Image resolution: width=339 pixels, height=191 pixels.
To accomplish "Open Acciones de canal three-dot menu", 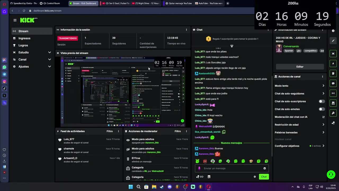I will coord(323,77).
